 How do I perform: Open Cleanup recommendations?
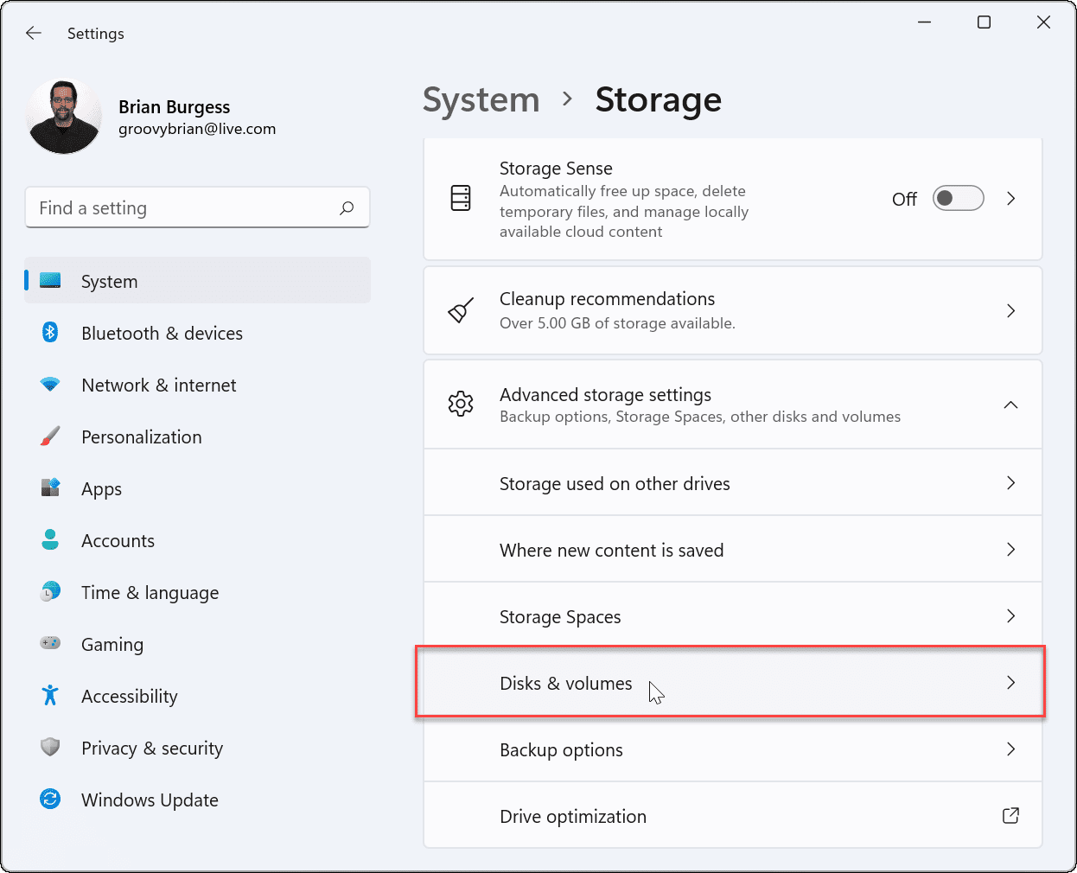(732, 310)
